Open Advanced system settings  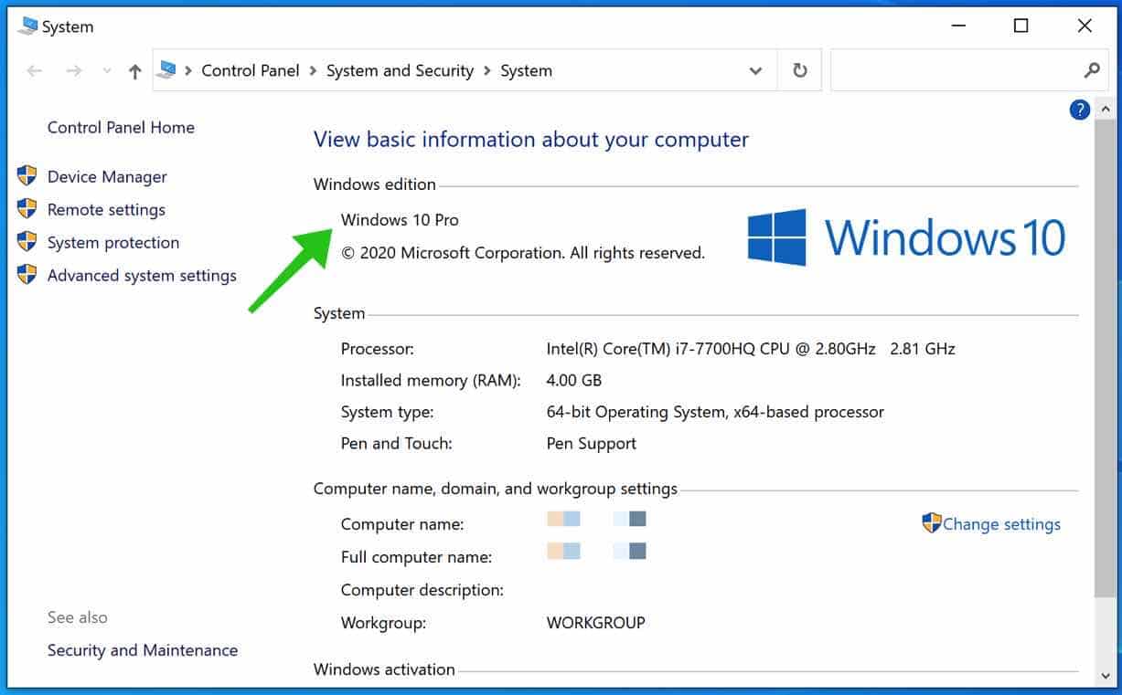[142, 276]
